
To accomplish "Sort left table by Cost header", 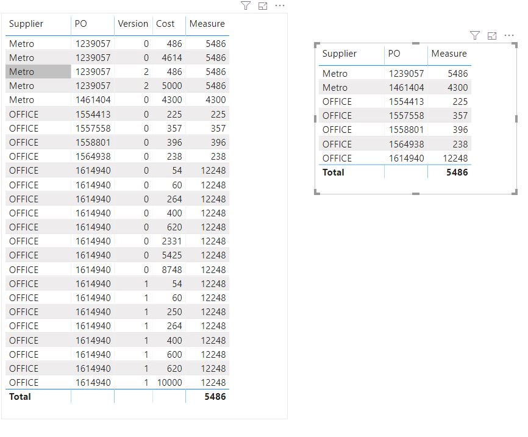I will pyautogui.click(x=165, y=24).
